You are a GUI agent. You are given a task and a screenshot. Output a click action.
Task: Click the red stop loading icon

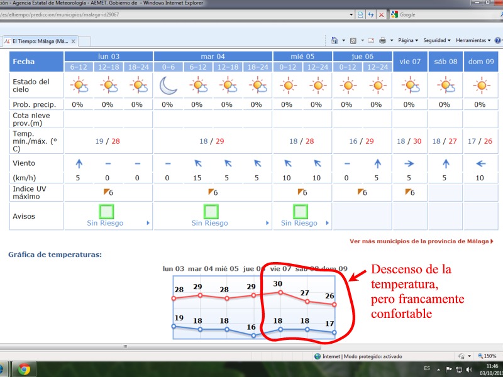382,14
